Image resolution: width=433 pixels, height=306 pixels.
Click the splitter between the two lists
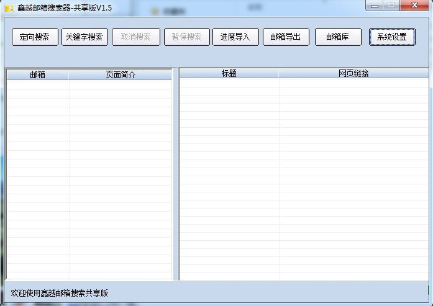tap(176, 174)
